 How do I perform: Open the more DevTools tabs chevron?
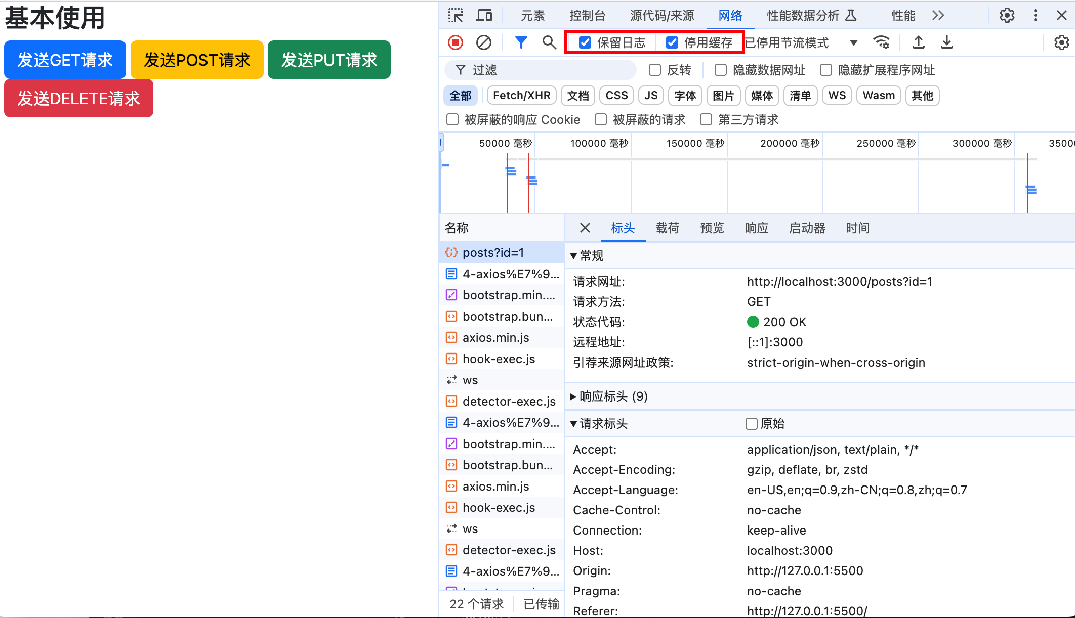pos(938,16)
